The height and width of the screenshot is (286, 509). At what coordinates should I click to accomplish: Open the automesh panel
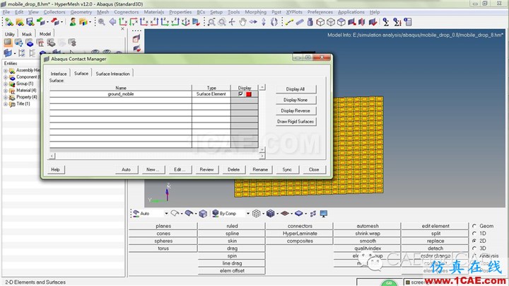click(368, 226)
